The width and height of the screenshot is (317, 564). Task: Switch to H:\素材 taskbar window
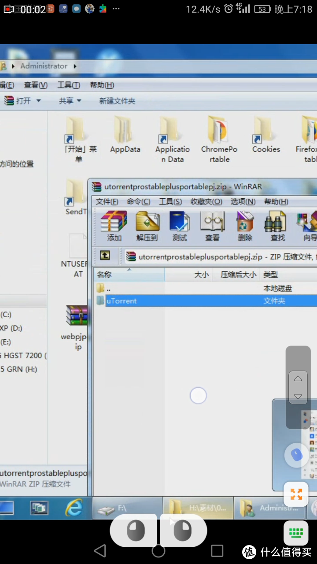[x=198, y=508]
